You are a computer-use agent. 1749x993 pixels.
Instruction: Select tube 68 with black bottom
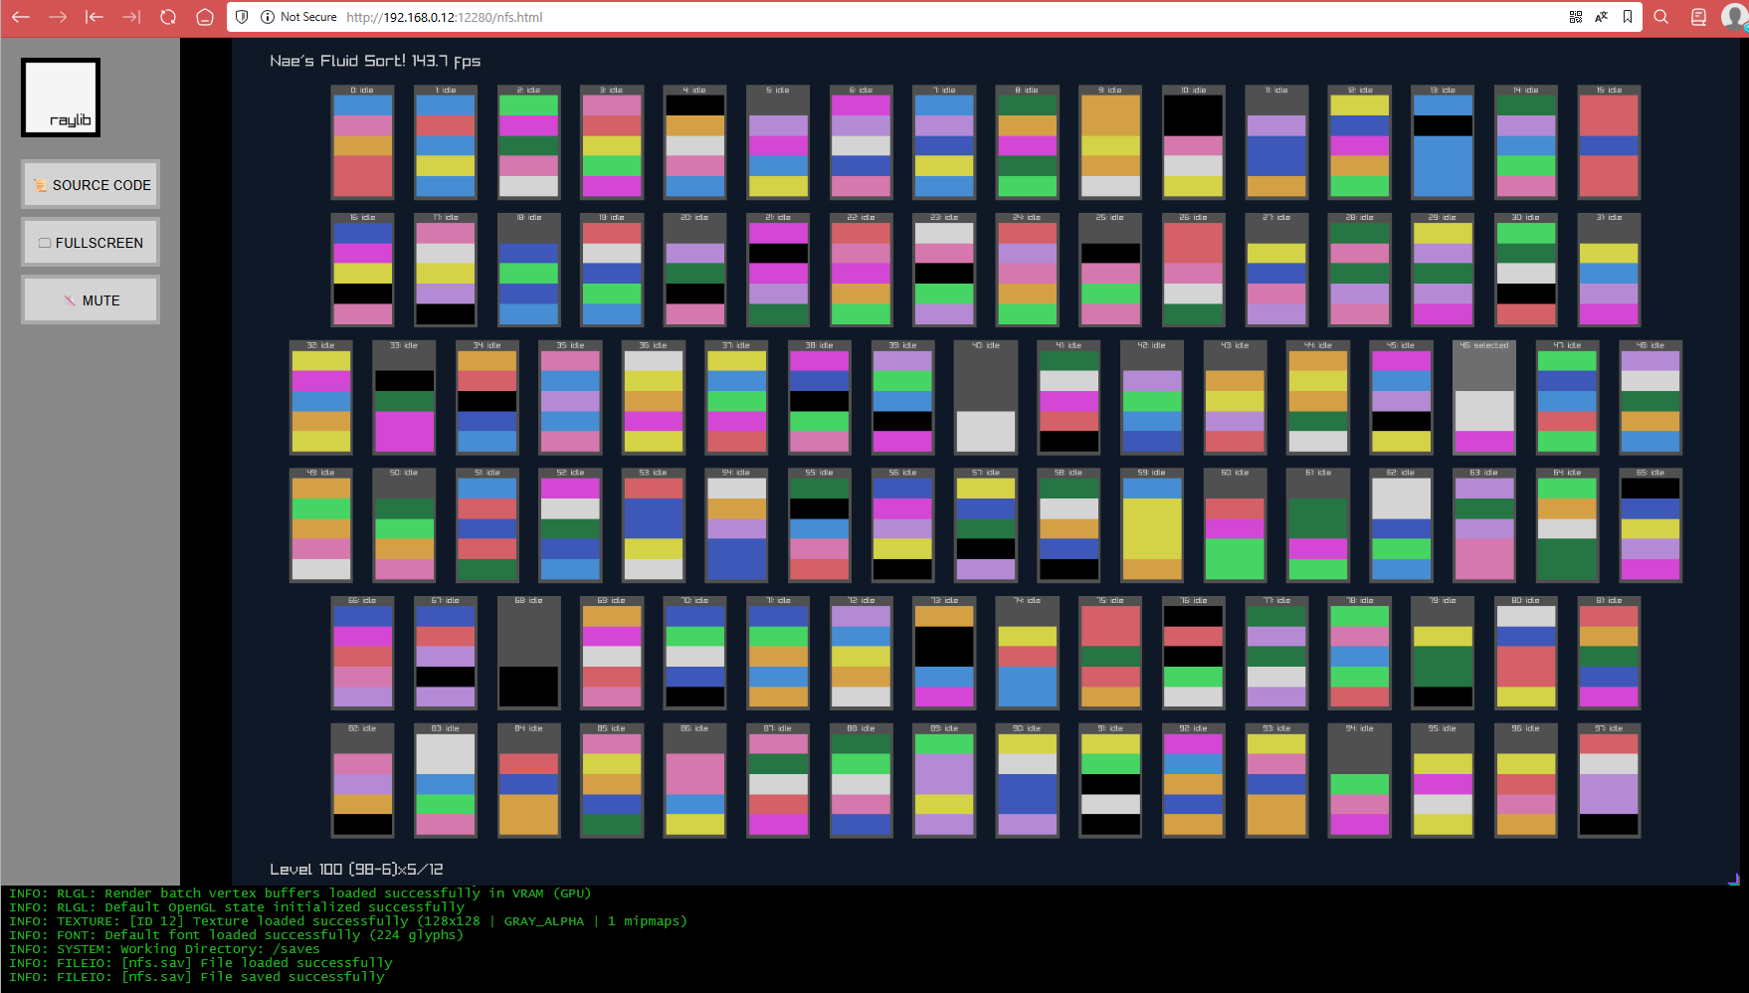(528, 653)
